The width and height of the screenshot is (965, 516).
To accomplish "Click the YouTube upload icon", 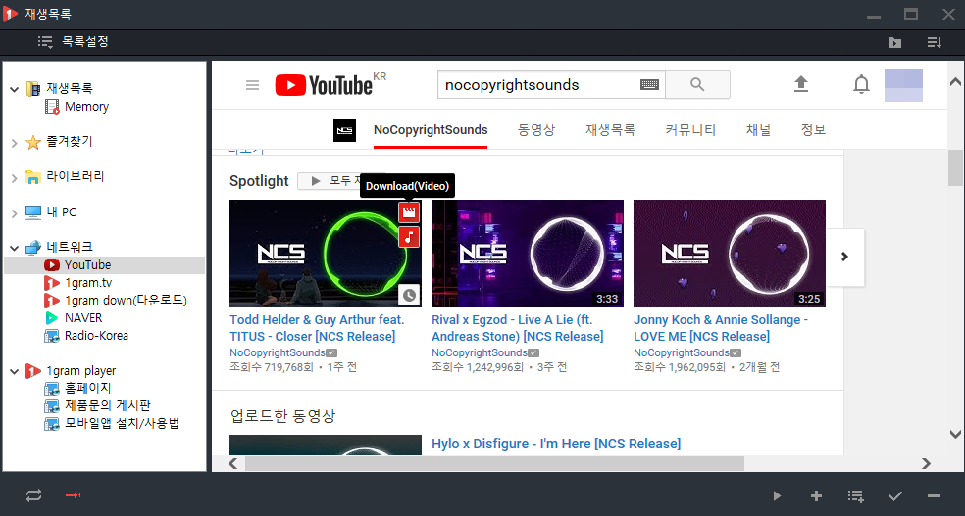I will tap(800, 84).
